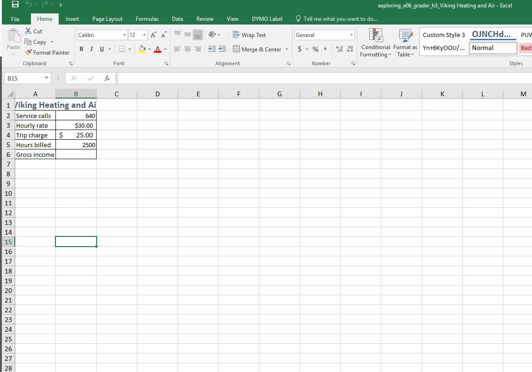The width and height of the screenshot is (532, 372).
Task: Click the Tell me what you want to do box
Action: [336, 19]
